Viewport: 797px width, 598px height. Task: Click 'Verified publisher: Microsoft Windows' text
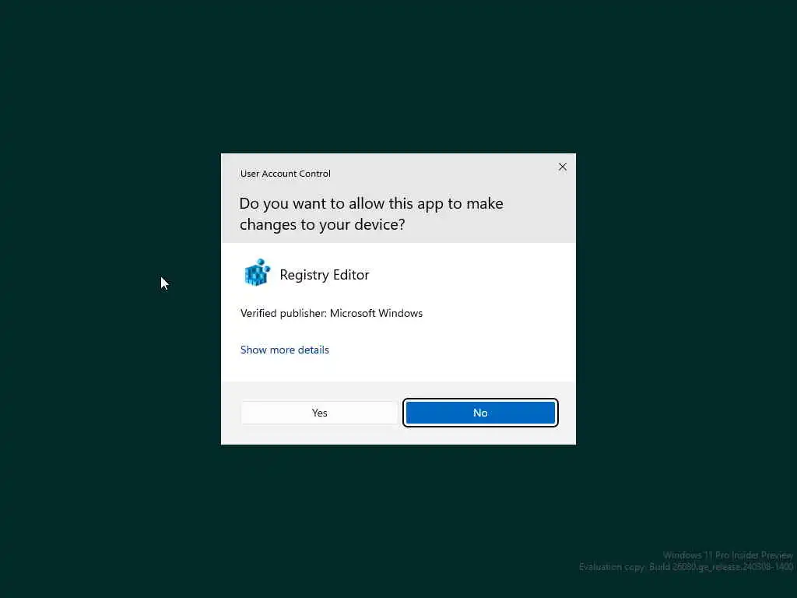point(332,313)
